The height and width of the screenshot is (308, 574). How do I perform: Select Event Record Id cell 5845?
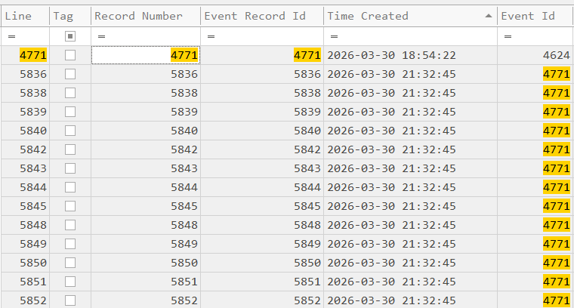[x=262, y=206]
